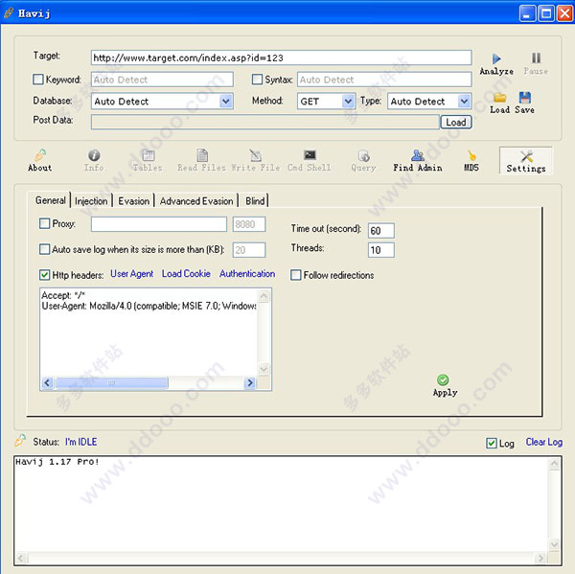Click the green Apply icon
575x574 pixels.
[x=443, y=380]
